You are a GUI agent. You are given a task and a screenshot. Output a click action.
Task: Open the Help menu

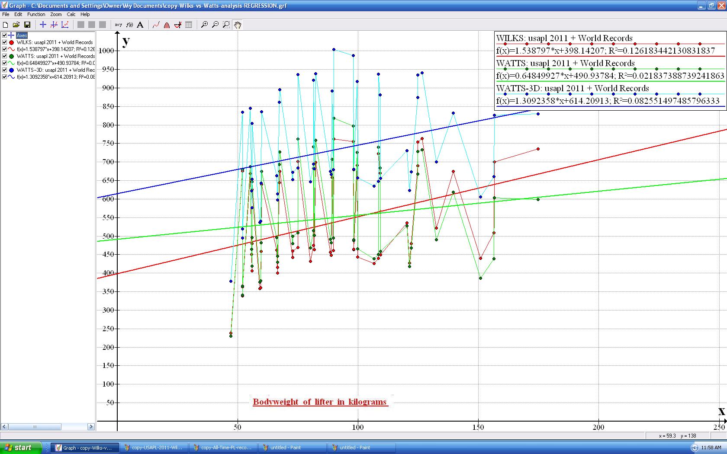click(x=85, y=14)
